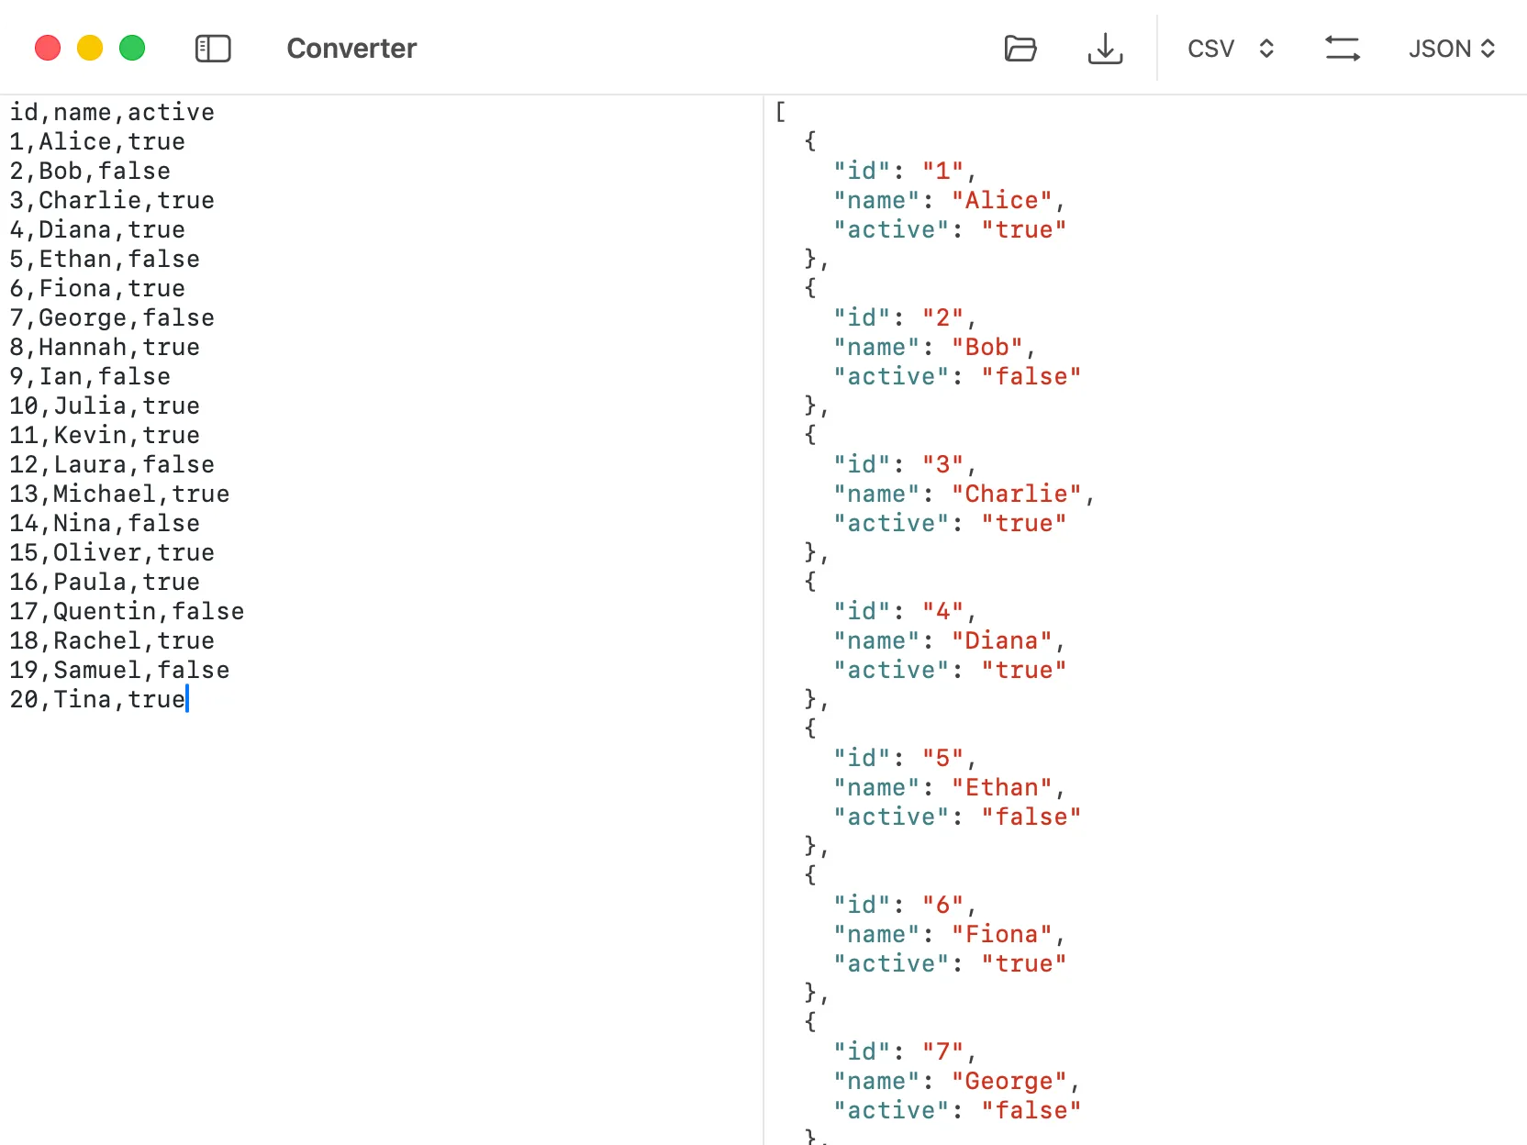Click the CSV row 10,Julia,true
Viewport: 1527px width, 1145px height.
coord(105,406)
